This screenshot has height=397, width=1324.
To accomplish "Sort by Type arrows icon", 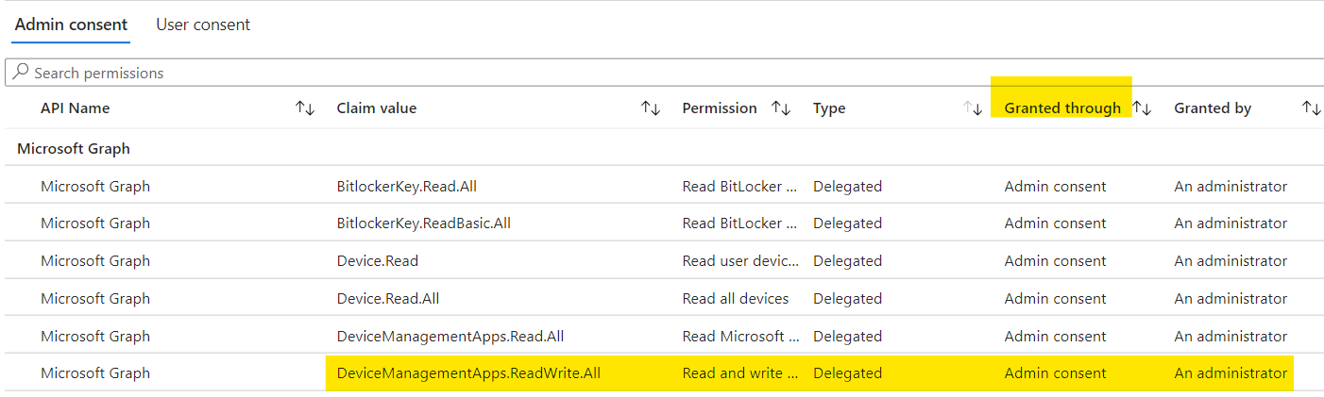I will pyautogui.click(x=973, y=108).
